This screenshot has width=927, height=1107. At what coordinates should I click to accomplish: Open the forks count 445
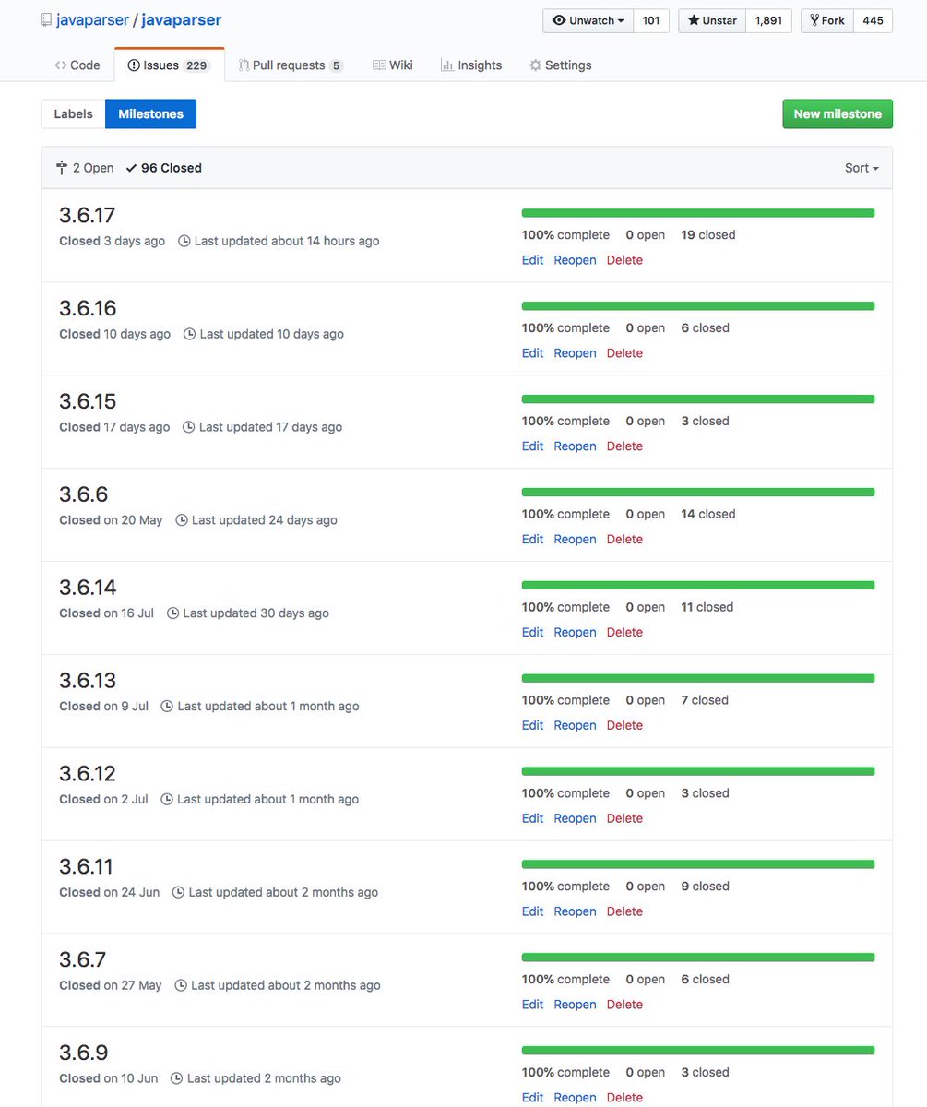[x=873, y=20]
